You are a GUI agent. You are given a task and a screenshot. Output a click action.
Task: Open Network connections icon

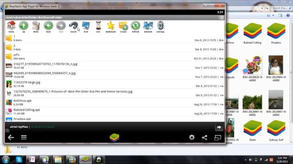[148, 26]
